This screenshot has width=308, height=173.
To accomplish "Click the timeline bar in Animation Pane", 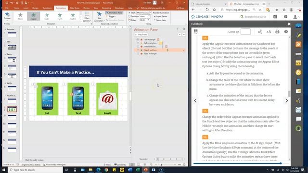I will [x=170, y=159].
